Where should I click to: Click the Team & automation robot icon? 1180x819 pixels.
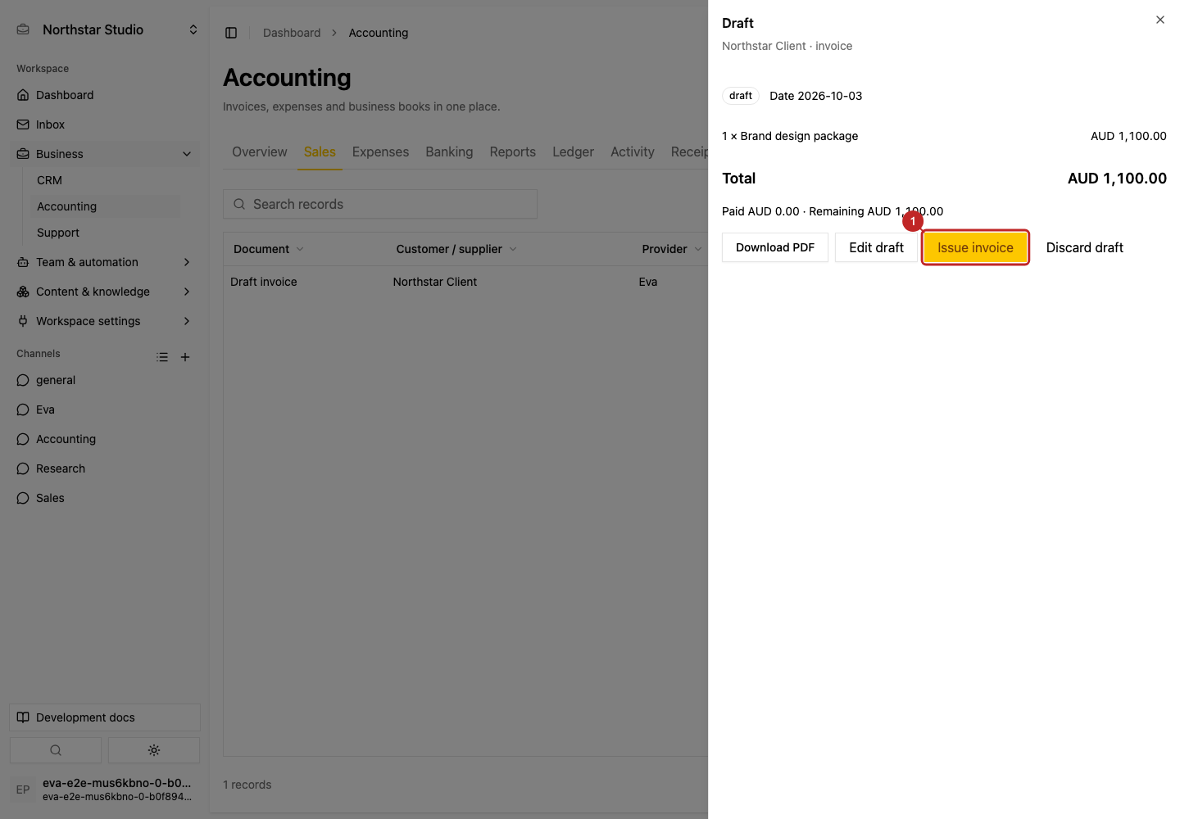coord(23,262)
